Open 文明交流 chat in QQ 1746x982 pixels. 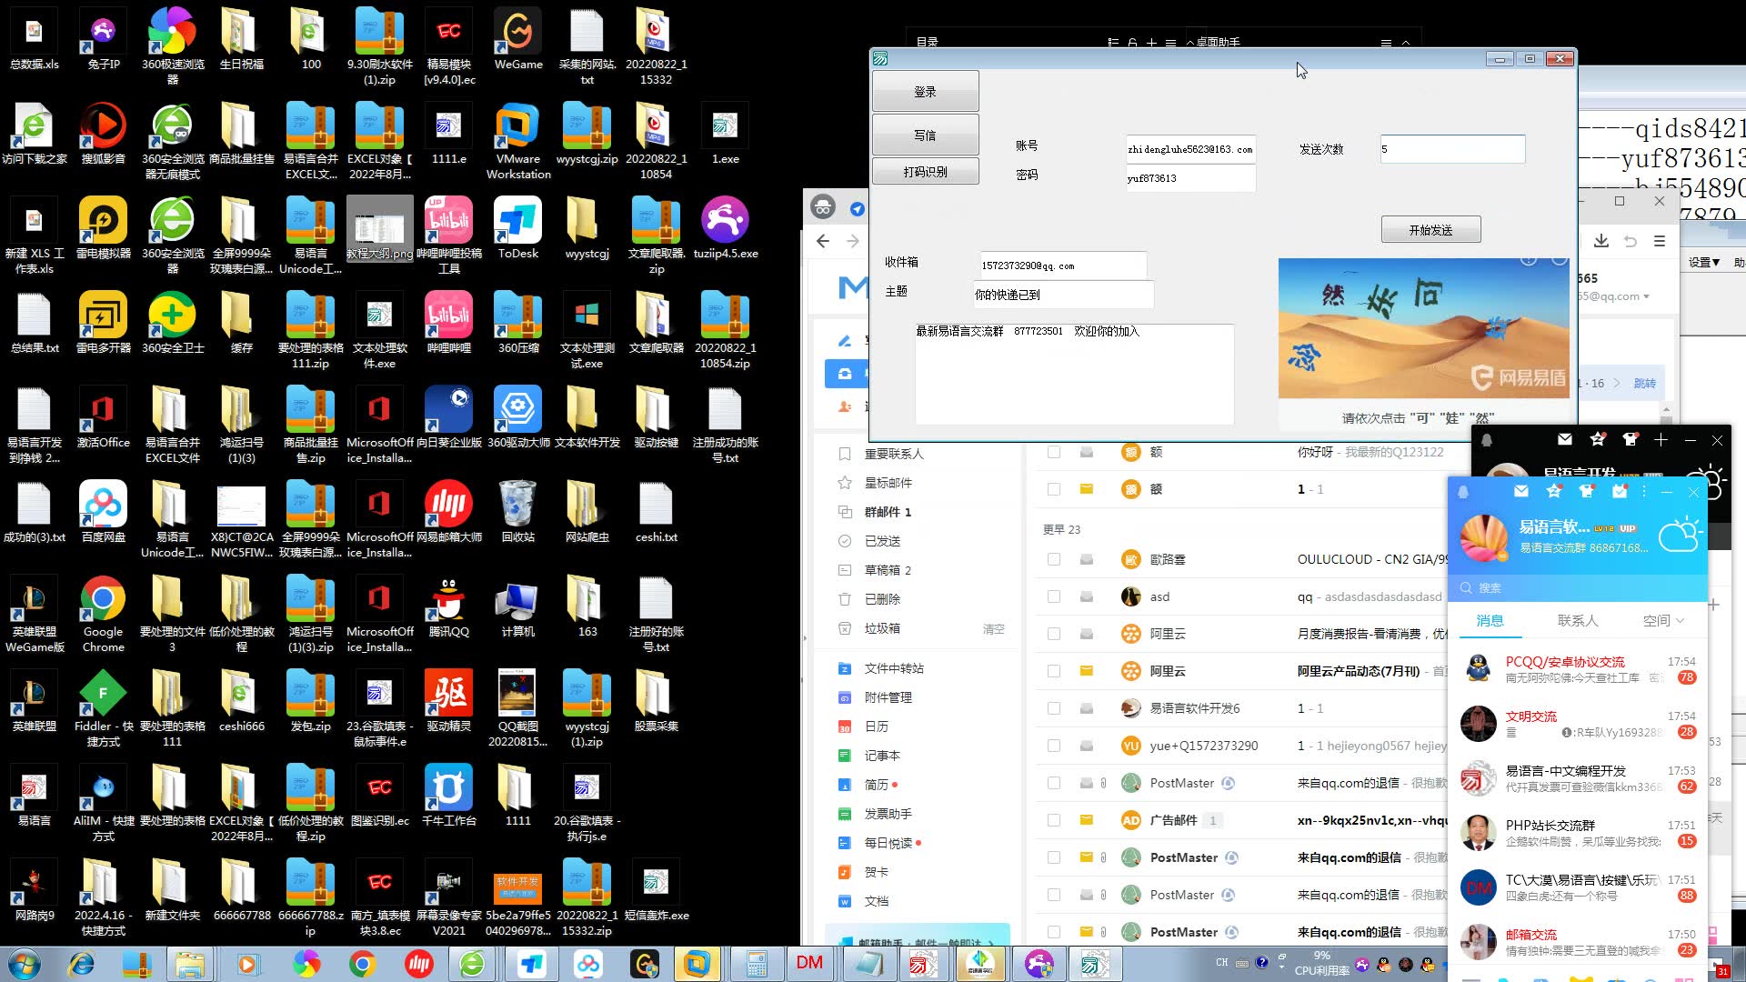(x=1577, y=724)
